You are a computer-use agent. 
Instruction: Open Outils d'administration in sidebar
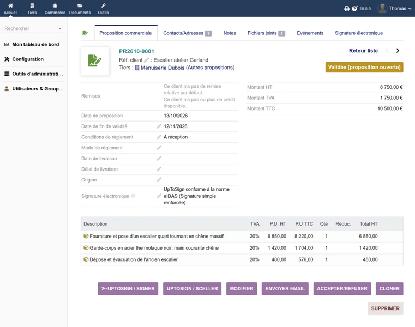click(38, 74)
